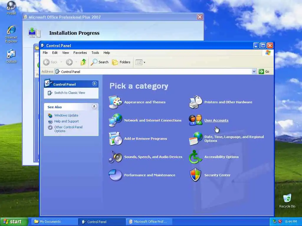The height and width of the screenshot is (226, 302).
Task: Open the Edit menu
Action: pyautogui.click(x=55, y=53)
